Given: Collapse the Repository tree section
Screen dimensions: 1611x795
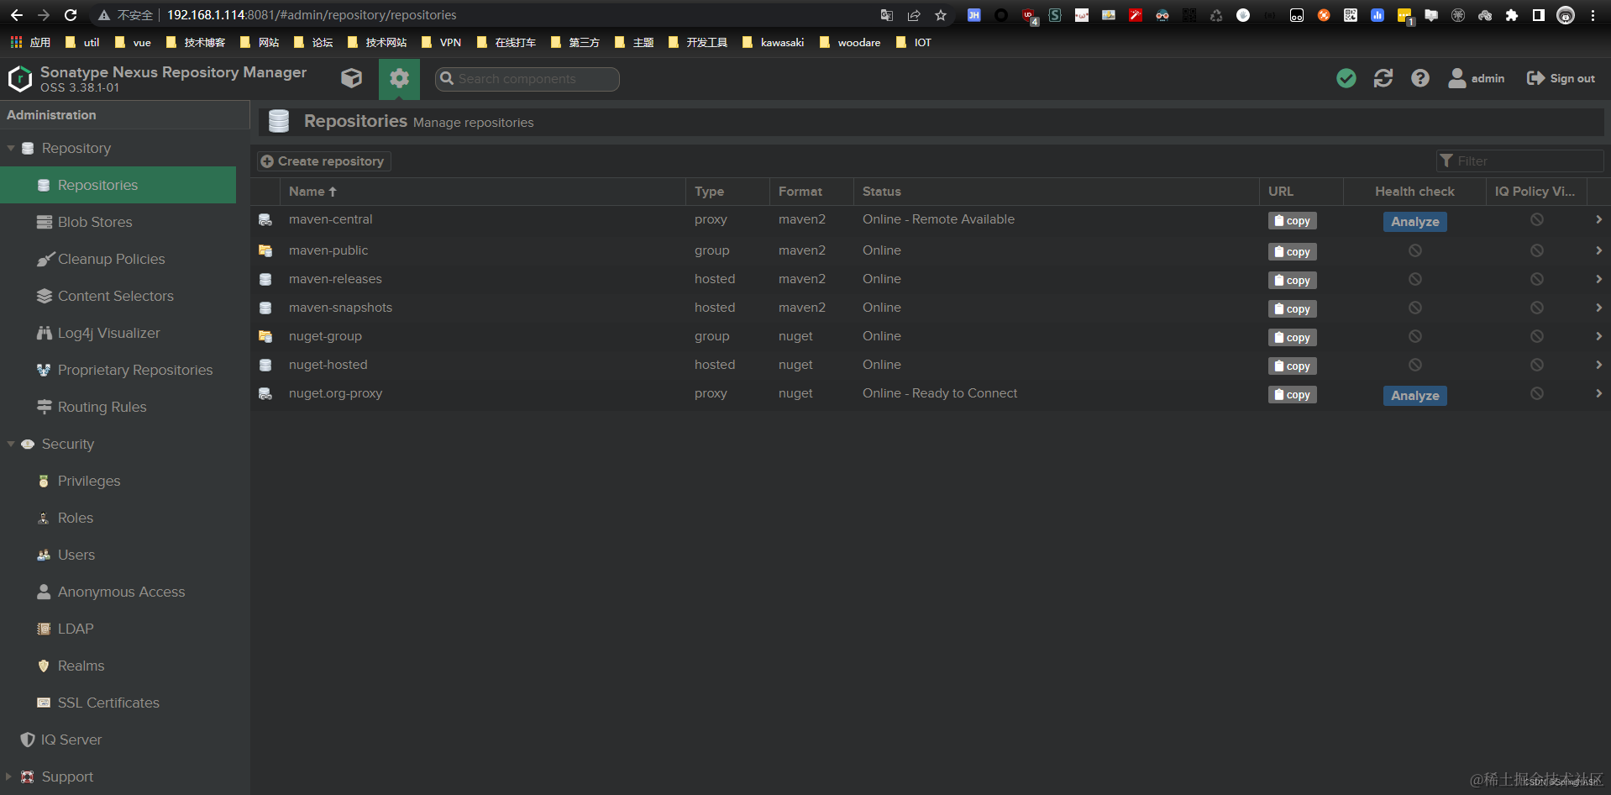Looking at the screenshot, I should click(11, 148).
